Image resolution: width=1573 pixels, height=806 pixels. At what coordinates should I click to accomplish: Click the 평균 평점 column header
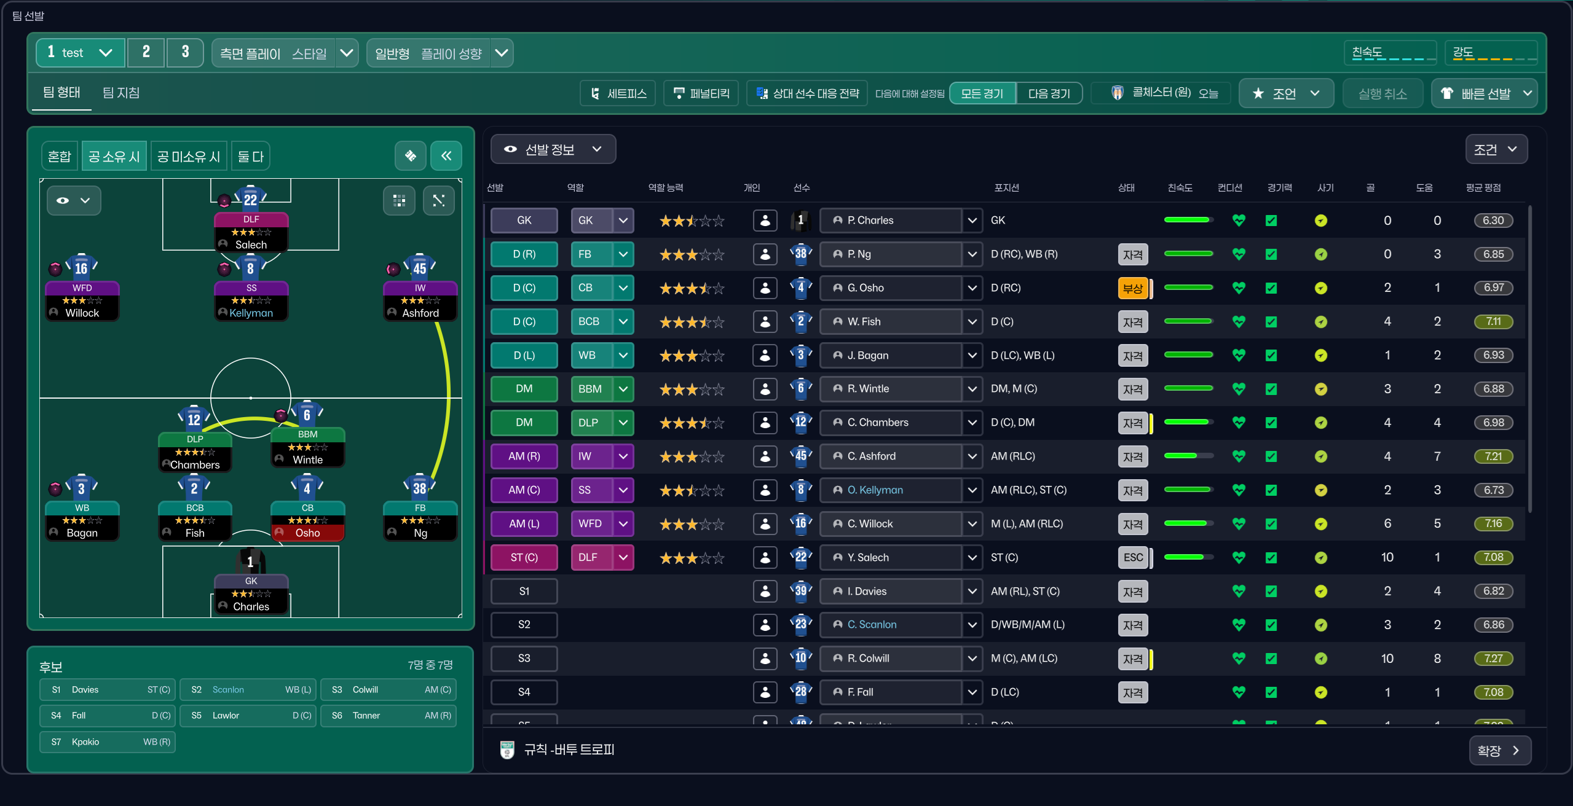pyautogui.click(x=1483, y=187)
